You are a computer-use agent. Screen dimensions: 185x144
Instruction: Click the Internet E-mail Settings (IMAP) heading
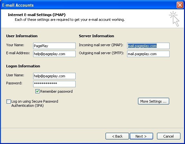(x=37, y=15)
